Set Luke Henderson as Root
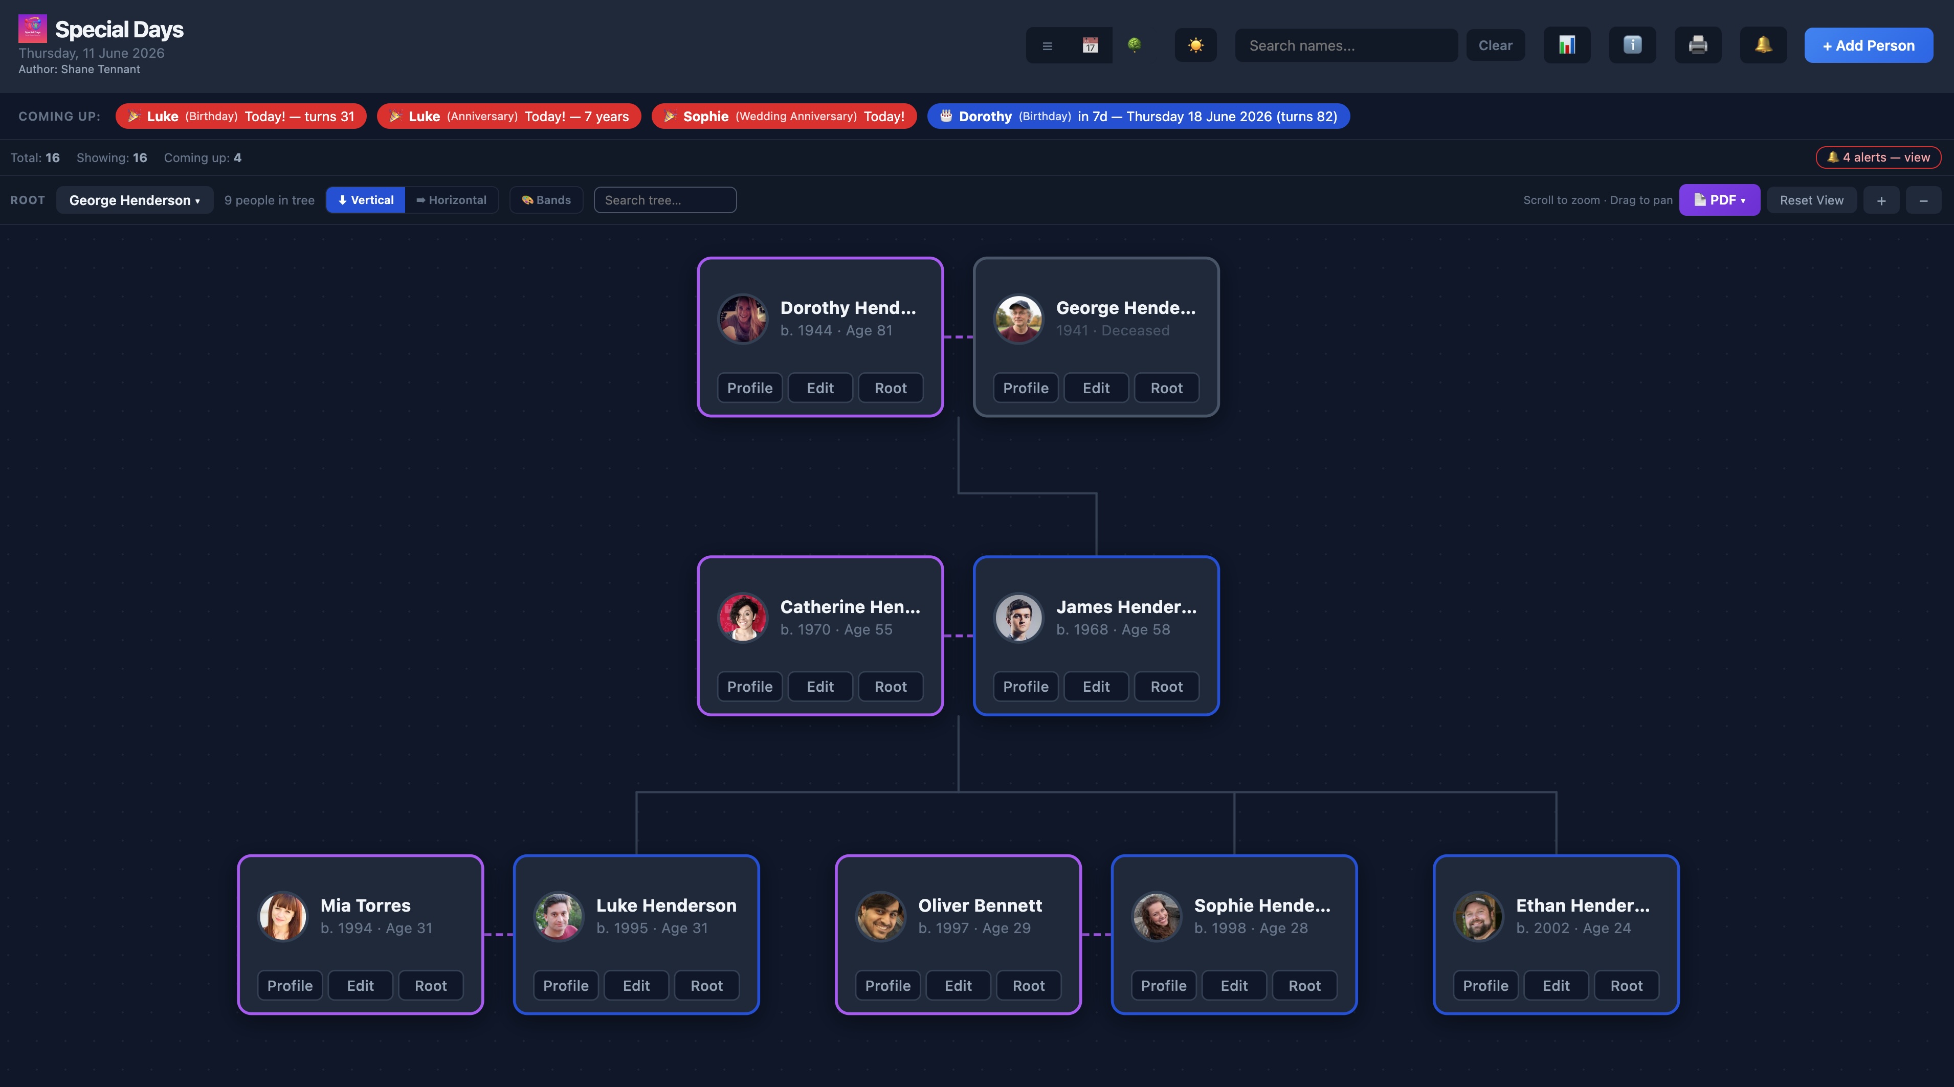 coord(707,985)
